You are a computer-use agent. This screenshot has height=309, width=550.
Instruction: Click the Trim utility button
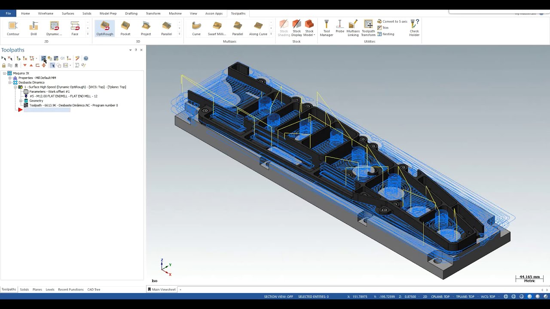[x=383, y=28]
